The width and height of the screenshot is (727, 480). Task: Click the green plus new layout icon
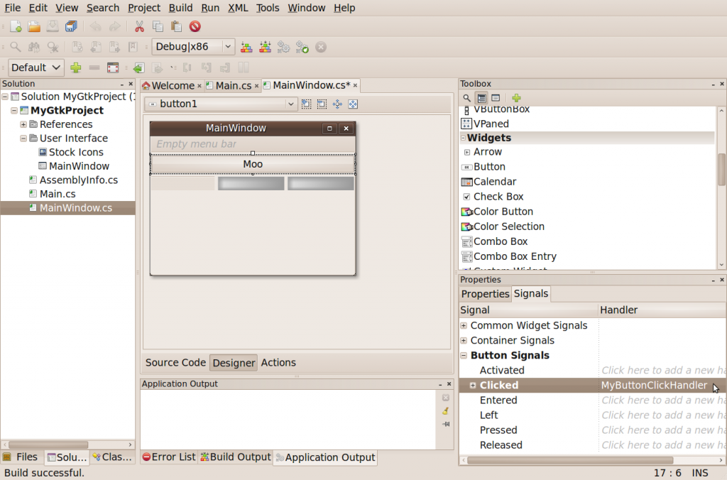(x=75, y=67)
